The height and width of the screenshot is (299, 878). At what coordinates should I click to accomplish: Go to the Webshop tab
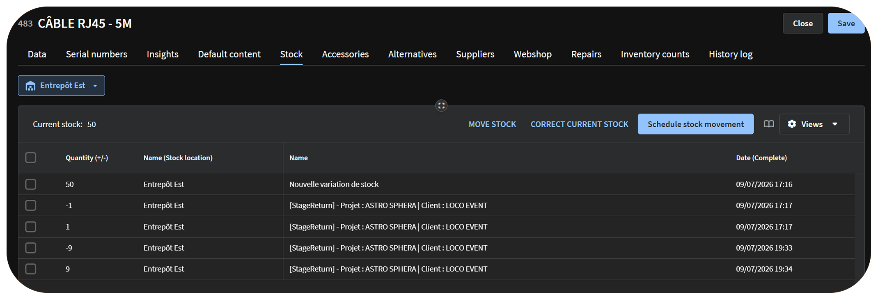pyautogui.click(x=533, y=54)
